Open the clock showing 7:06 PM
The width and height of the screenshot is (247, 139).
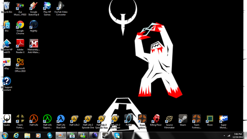[x=238, y=136]
